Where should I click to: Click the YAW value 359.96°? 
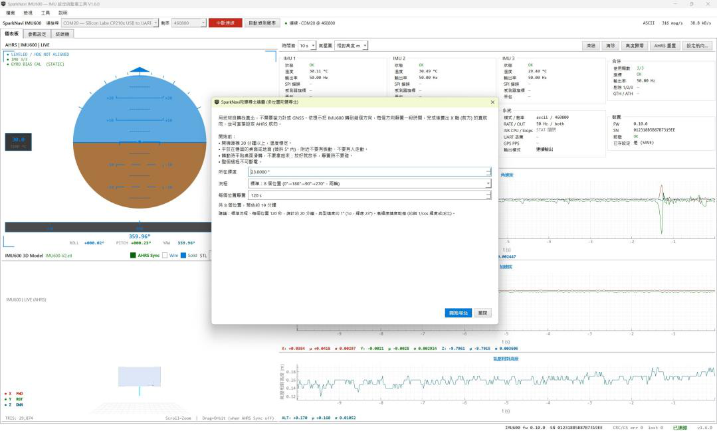pyautogui.click(x=186, y=243)
